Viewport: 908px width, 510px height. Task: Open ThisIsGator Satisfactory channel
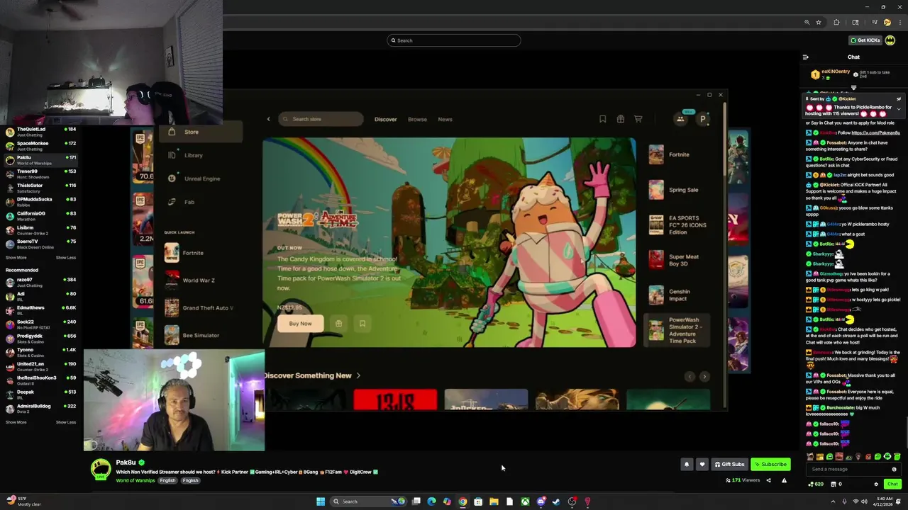[x=40, y=188]
